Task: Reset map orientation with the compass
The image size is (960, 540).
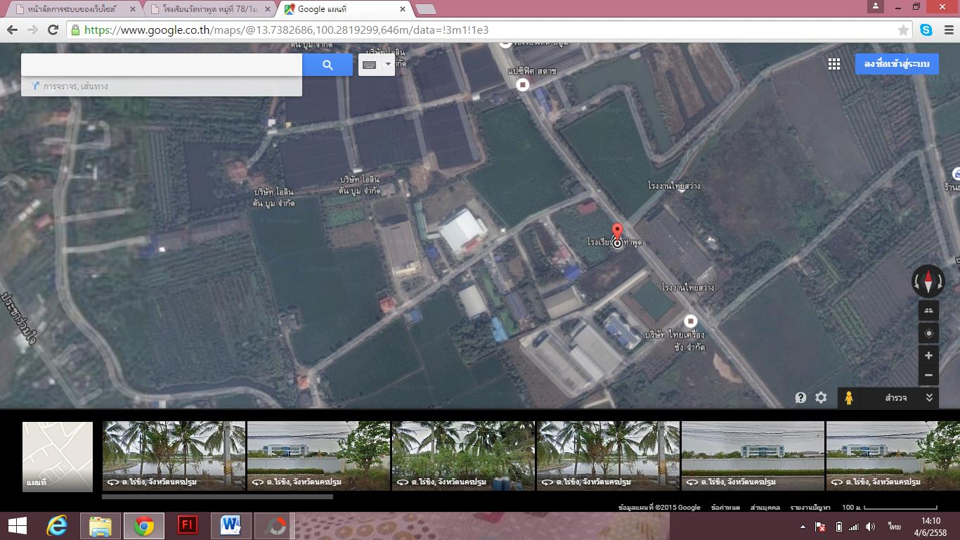Action: click(928, 281)
